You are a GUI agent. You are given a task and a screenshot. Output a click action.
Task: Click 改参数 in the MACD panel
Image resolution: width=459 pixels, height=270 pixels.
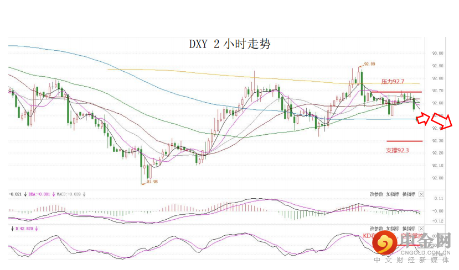click(x=376, y=194)
